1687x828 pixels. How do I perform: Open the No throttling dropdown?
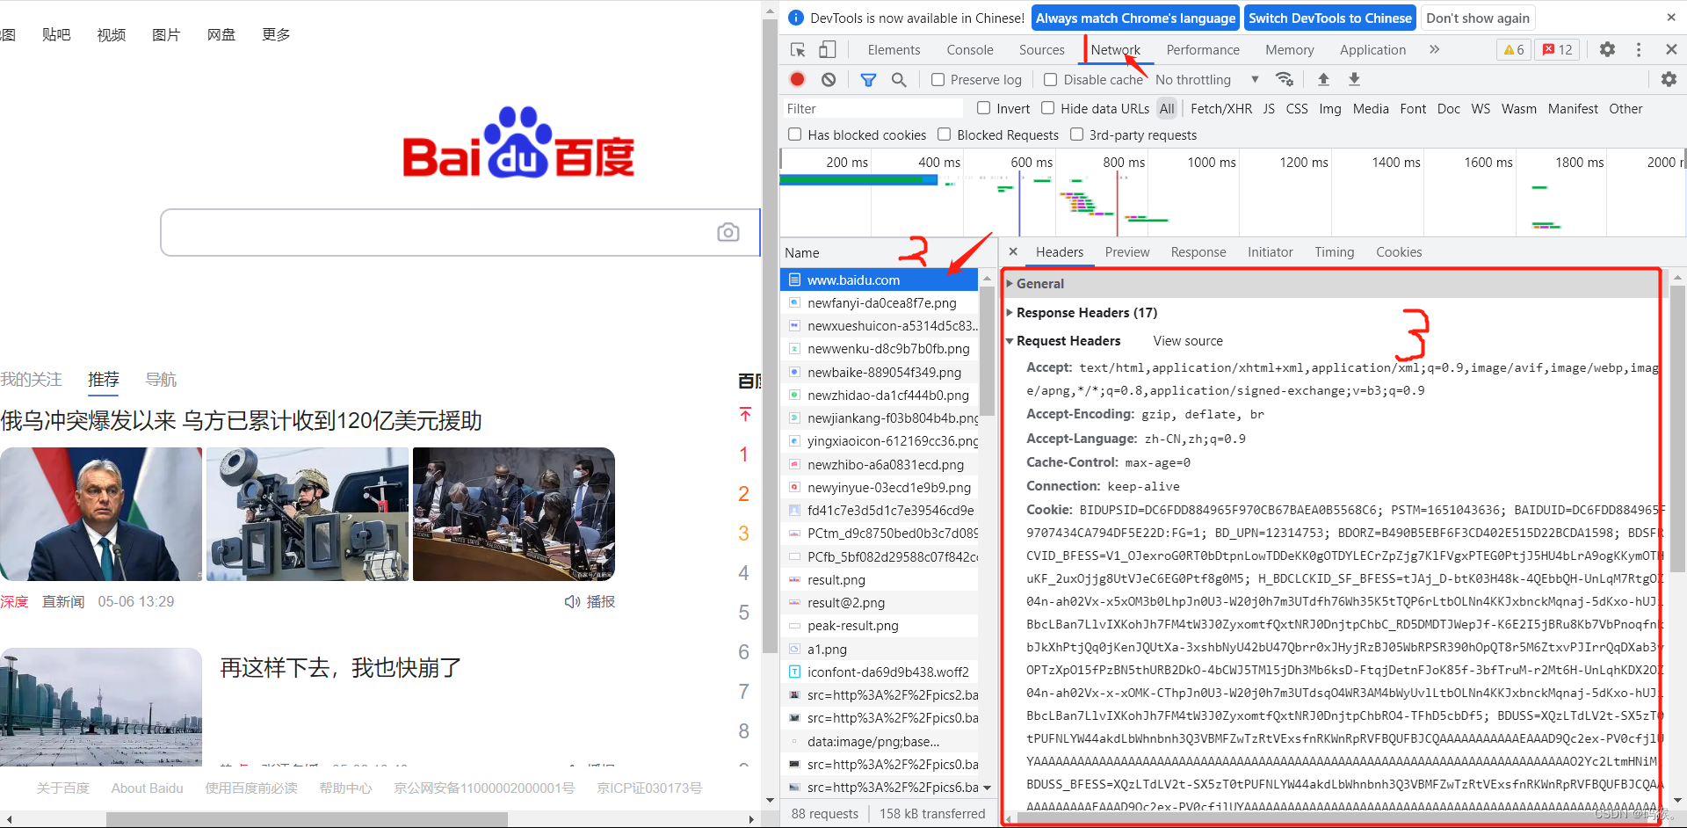click(1207, 80)
